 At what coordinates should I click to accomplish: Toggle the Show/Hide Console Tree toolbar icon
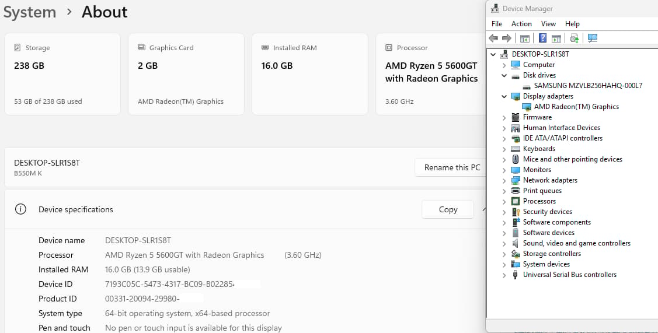point(524,38)
